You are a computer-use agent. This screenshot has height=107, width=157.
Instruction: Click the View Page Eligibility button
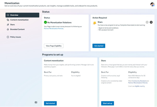(54, 46)
